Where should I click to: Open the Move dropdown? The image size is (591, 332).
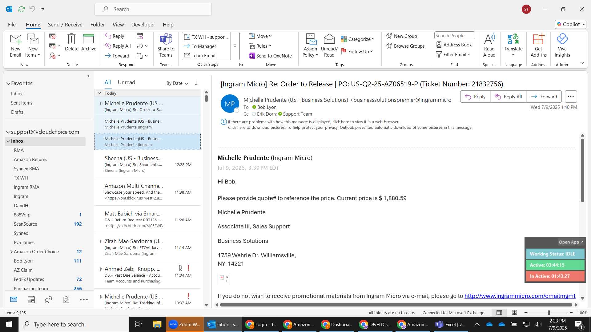pyautogui.click(x=260, y=36)
